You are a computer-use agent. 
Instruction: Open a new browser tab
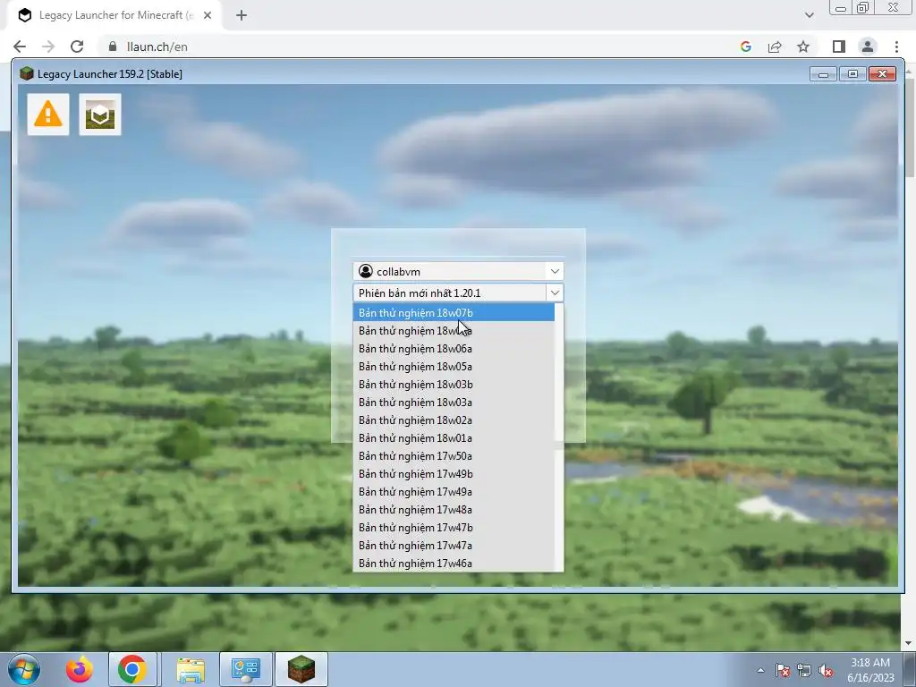pos(242,16)
